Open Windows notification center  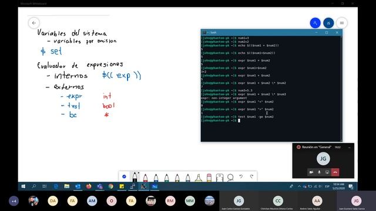point(351,186)
